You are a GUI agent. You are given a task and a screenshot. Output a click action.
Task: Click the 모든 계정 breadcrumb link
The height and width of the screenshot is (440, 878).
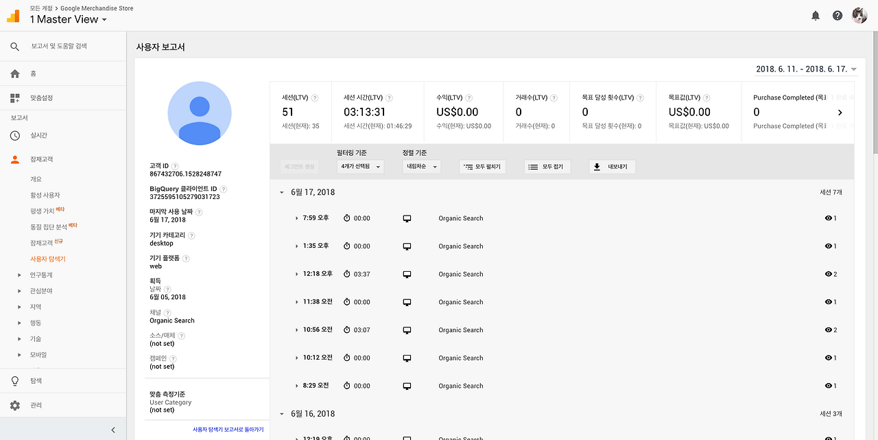coord(40,8)
